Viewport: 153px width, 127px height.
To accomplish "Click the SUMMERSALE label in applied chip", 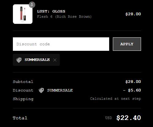I will [37, 60].
